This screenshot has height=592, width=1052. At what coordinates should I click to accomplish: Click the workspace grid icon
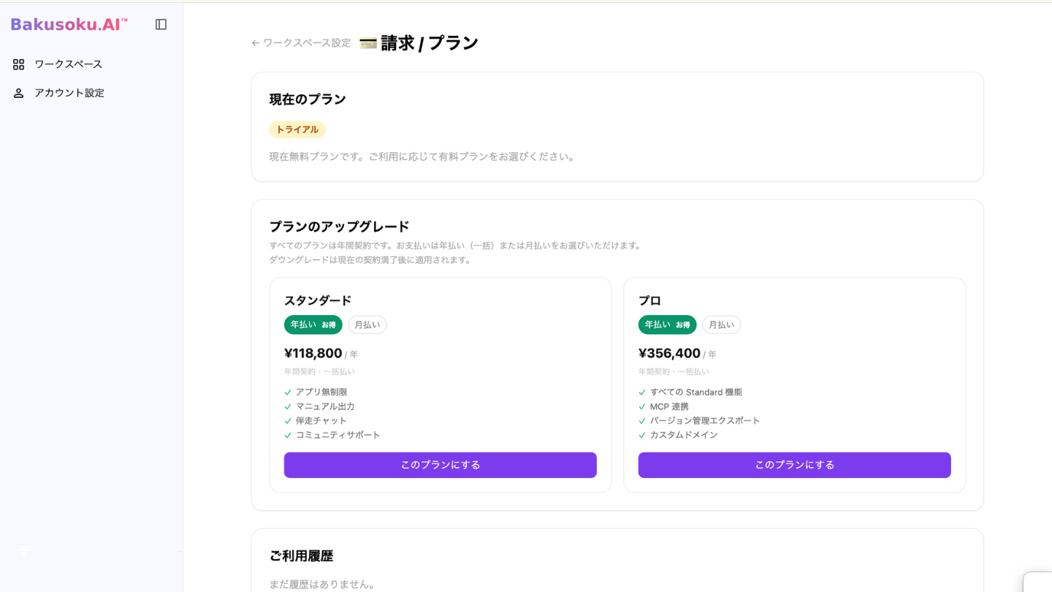[x=19, y=64]
